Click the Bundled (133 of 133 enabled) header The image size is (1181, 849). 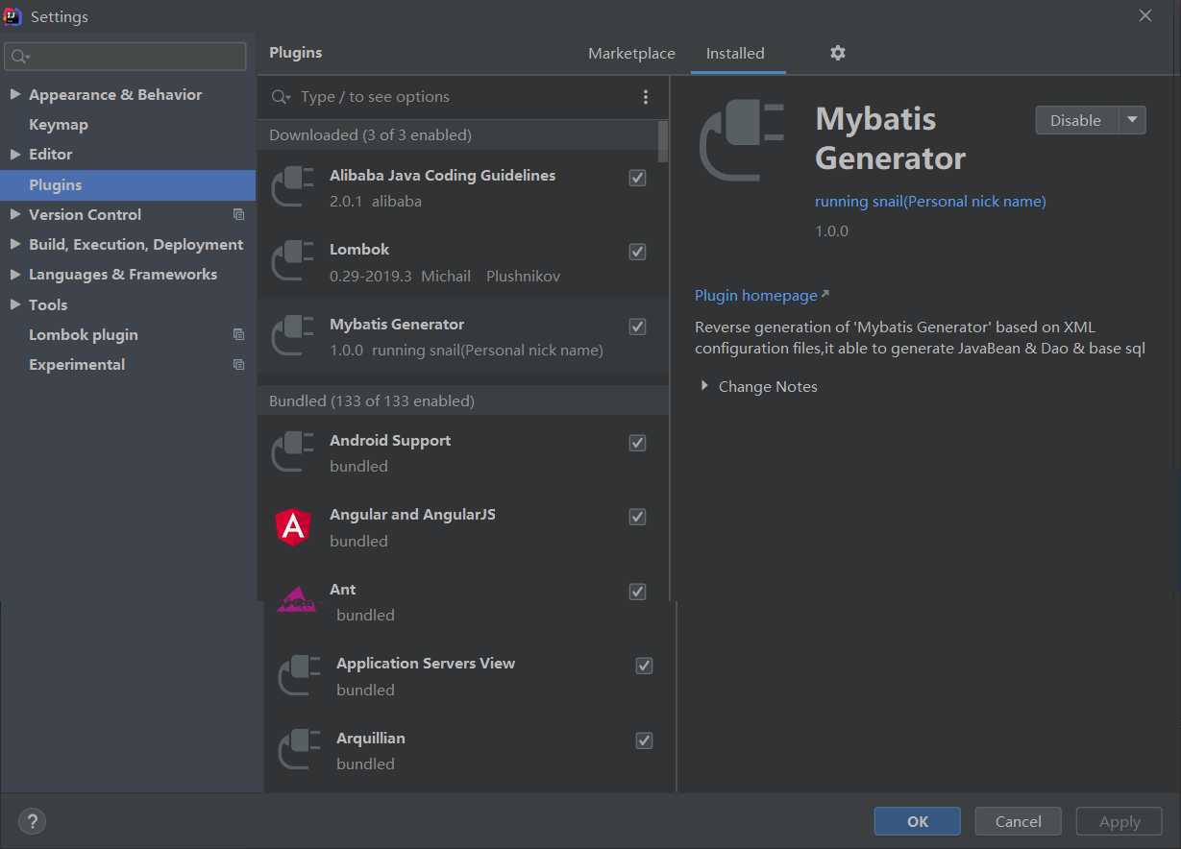click(x=372, y=401)
